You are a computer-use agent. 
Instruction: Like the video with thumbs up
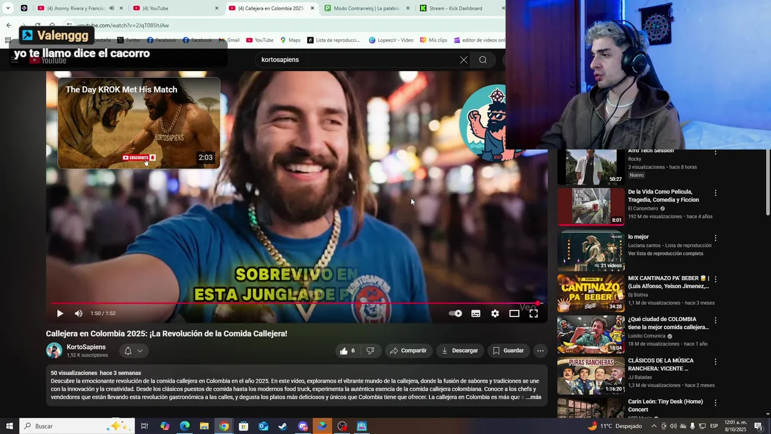click(348, 351)
